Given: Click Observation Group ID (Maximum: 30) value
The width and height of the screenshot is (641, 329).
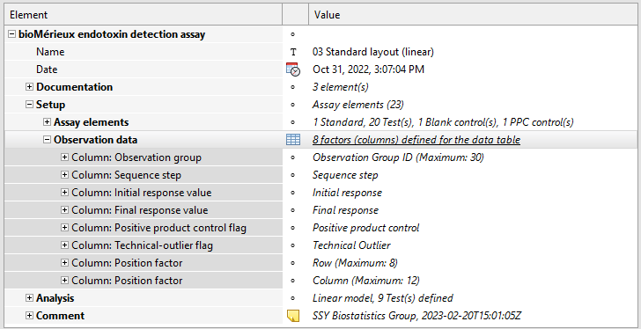Looking at the screenshot, I should point(398,157).
